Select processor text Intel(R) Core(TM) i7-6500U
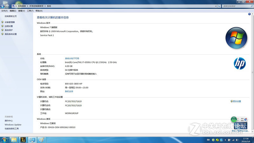The width and height of the screenshot is (254, 143). [x=80, y=62]
